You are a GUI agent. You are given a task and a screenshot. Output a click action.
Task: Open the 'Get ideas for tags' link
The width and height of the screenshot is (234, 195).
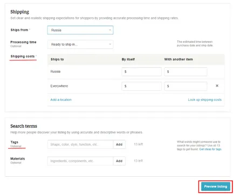tap(210, 149)
